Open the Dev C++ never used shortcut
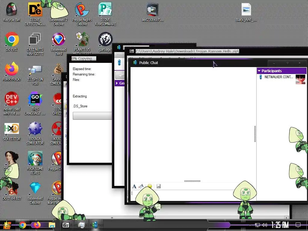 12,103
